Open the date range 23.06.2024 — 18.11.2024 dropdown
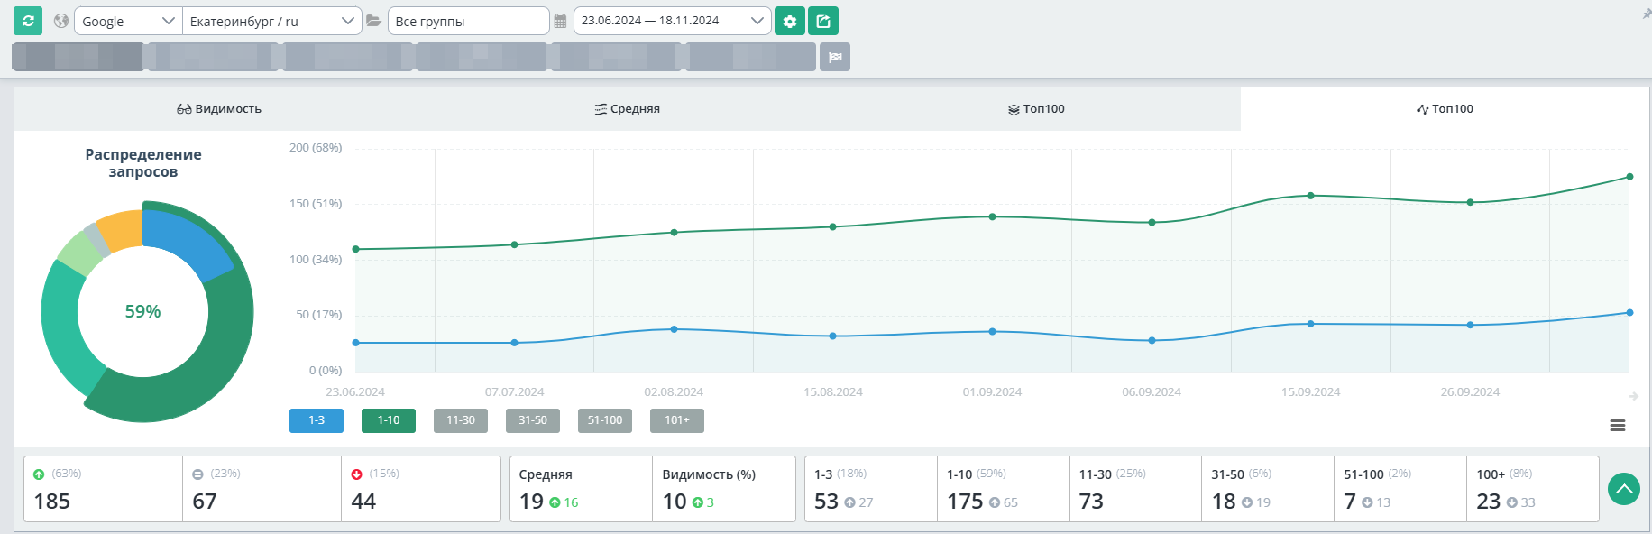This screenshot has width=1652, height=534. [672, 21]
